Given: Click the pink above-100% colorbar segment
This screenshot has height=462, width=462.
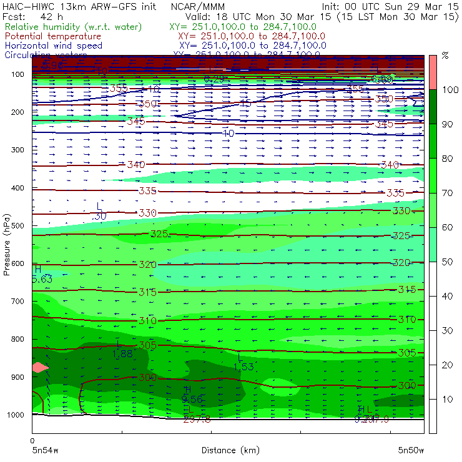Looking at the screenshot, I should 433,72.
